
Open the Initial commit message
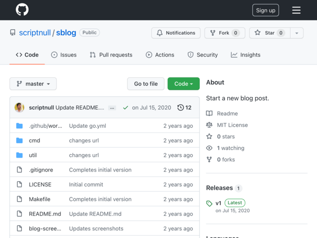(86, 184)
